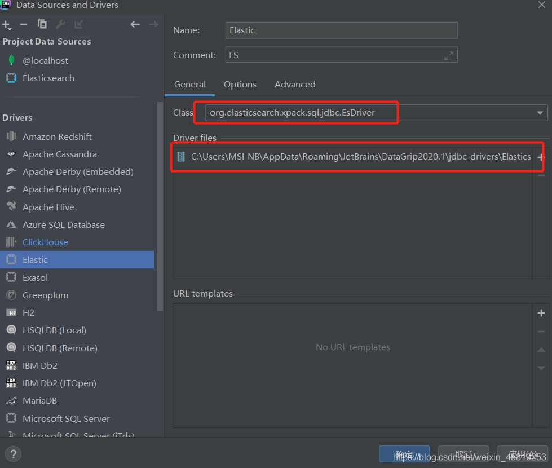Select Apache Derby (Remote) driver

coord(77,189)
